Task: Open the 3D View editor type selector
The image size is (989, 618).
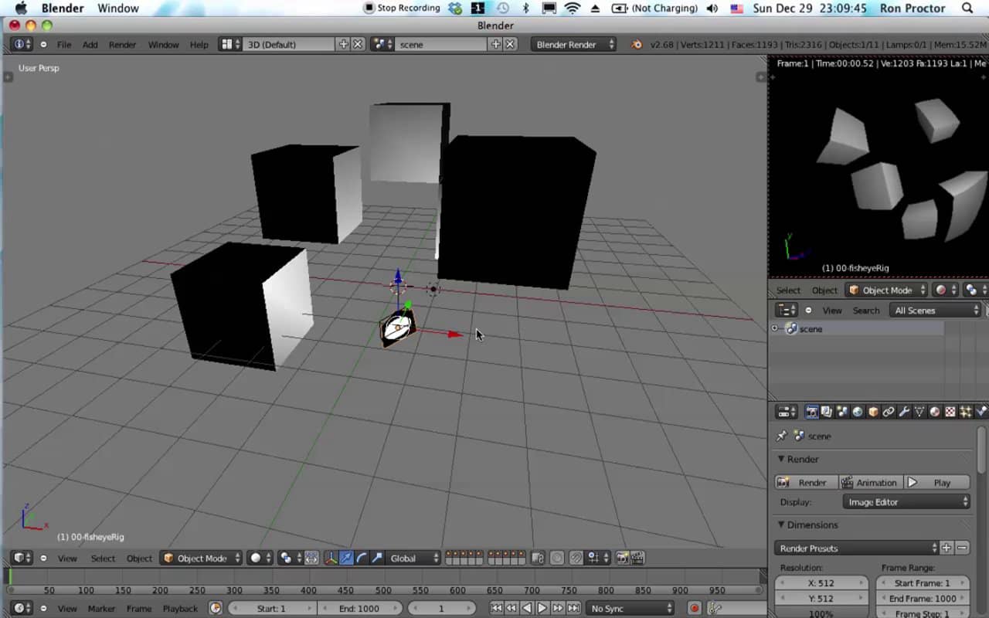Action: (x=21, y=558)
